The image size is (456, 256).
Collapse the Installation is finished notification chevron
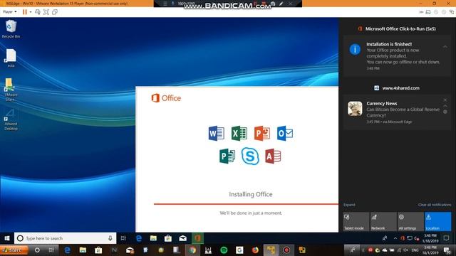(x=445, y=46)
